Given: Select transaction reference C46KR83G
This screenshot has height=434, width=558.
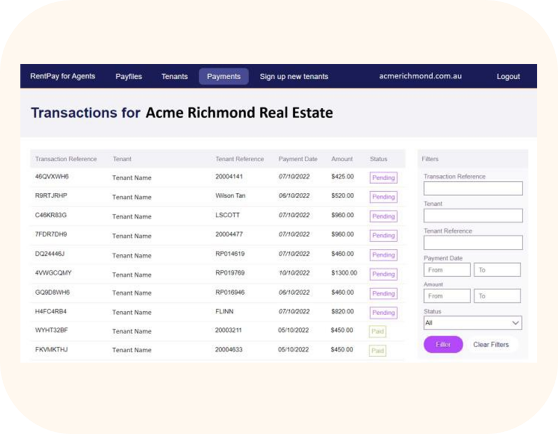Looking at the screenshot, I should 51,215.
